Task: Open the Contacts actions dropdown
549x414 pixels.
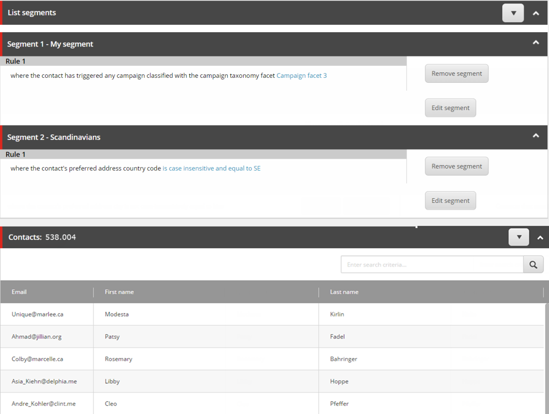Action: 519,237
